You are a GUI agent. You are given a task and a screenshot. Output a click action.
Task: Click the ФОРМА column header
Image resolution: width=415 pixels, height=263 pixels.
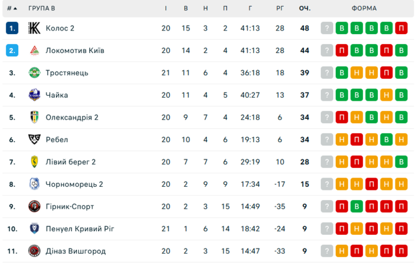coord(364,8)
